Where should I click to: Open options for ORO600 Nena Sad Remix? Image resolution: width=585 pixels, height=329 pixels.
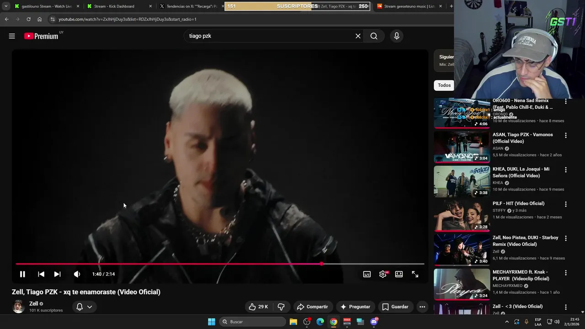pyautogui.click(x=566, y=101)
